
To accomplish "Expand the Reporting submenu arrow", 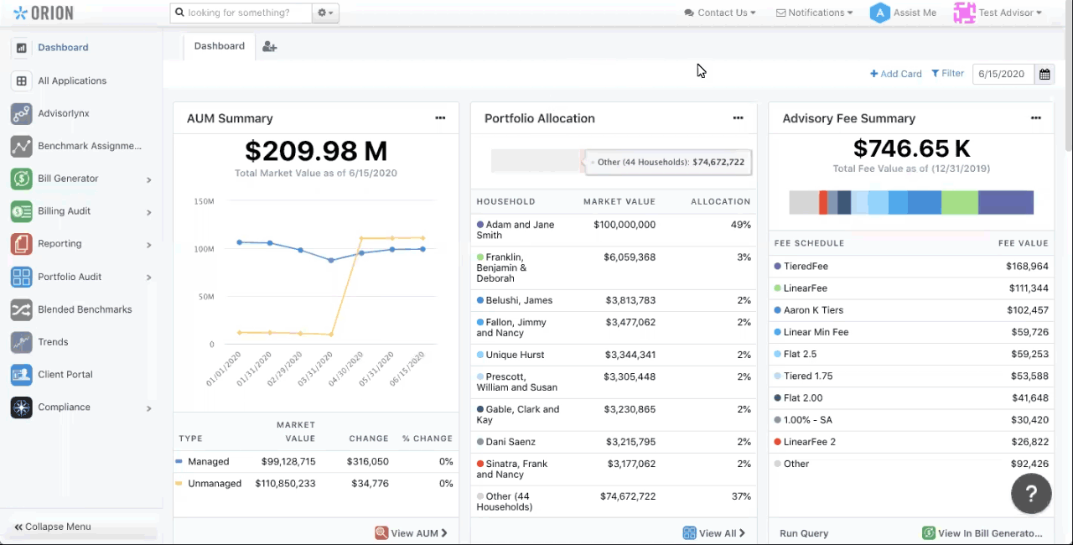I will 148,245.
